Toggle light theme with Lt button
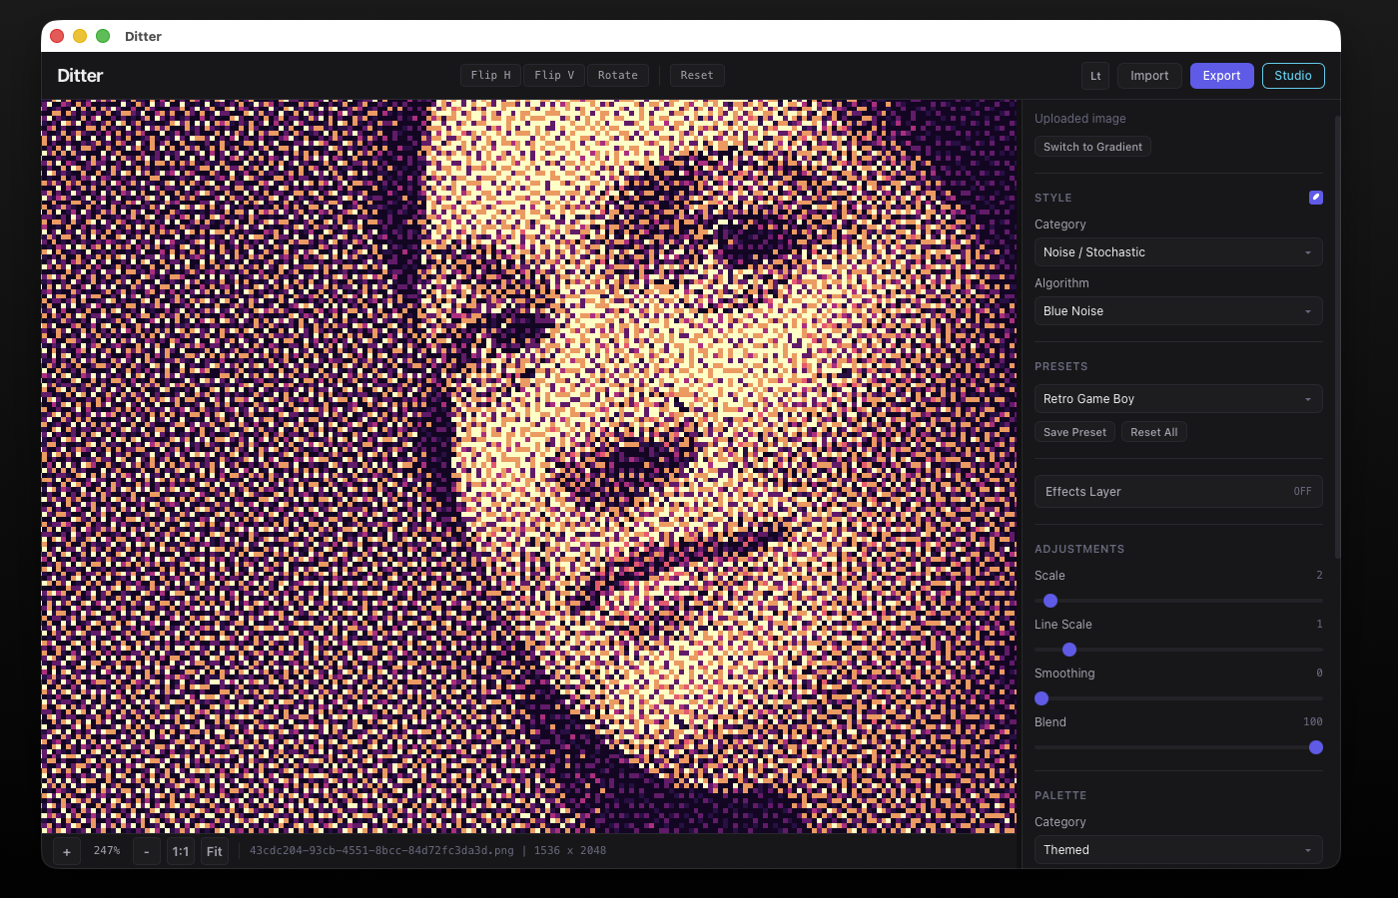This screenshot has width=1398, height=898. [1095, 76]
